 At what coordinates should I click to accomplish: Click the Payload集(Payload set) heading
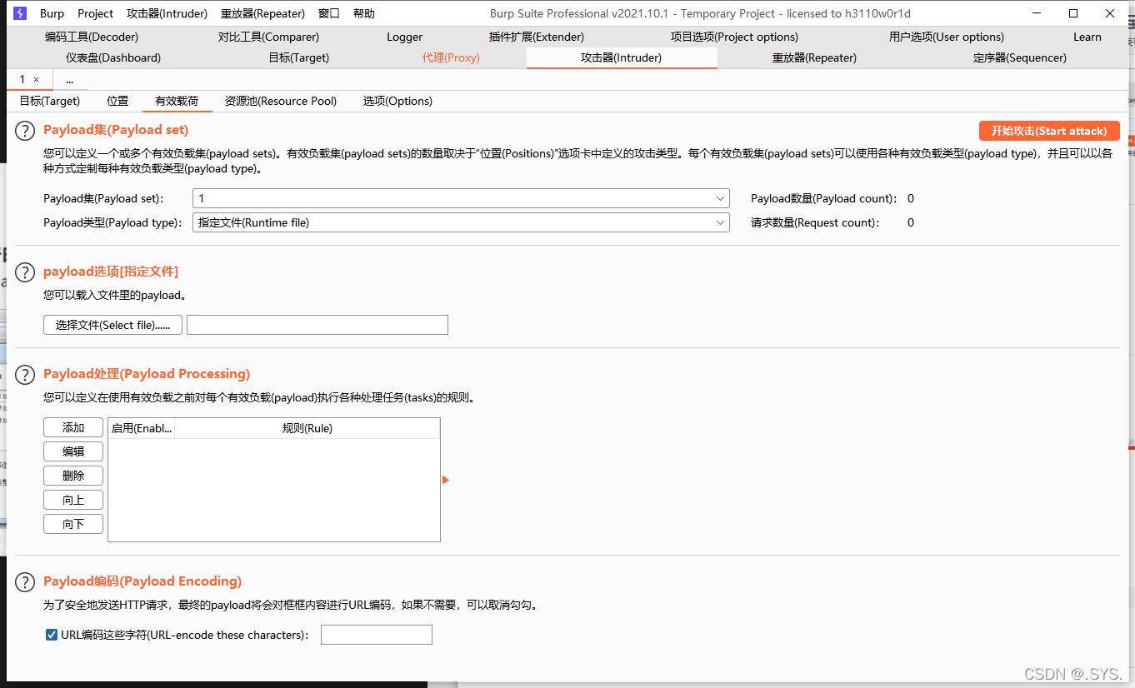click(116, 130)
